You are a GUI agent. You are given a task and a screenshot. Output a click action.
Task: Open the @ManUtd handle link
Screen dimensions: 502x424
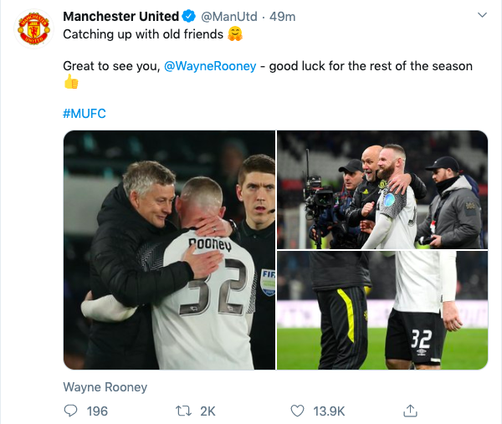(228, 17)
